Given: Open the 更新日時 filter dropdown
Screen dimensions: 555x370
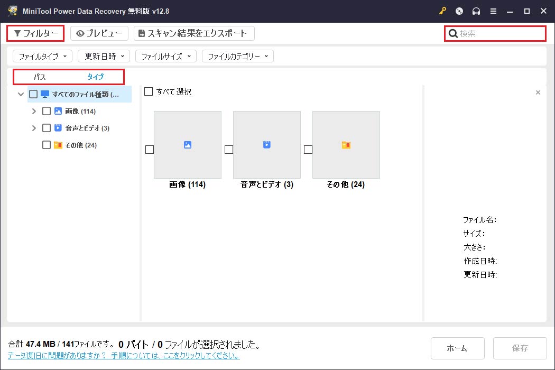Looking at the screenshot, I should coord(104,56).
